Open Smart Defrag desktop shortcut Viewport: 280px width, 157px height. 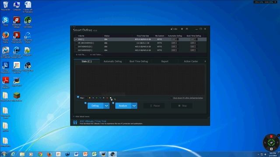(28, 67)
